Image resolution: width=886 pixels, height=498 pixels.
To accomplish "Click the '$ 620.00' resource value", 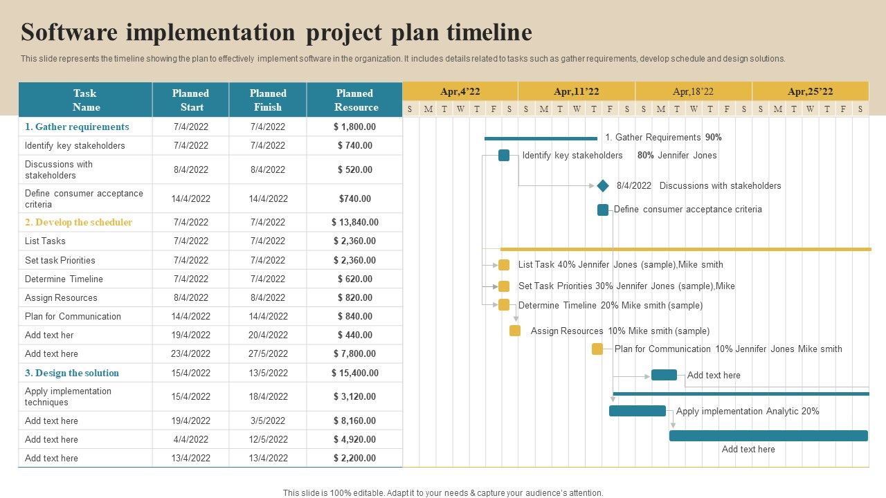I will (x=355, y=279).
